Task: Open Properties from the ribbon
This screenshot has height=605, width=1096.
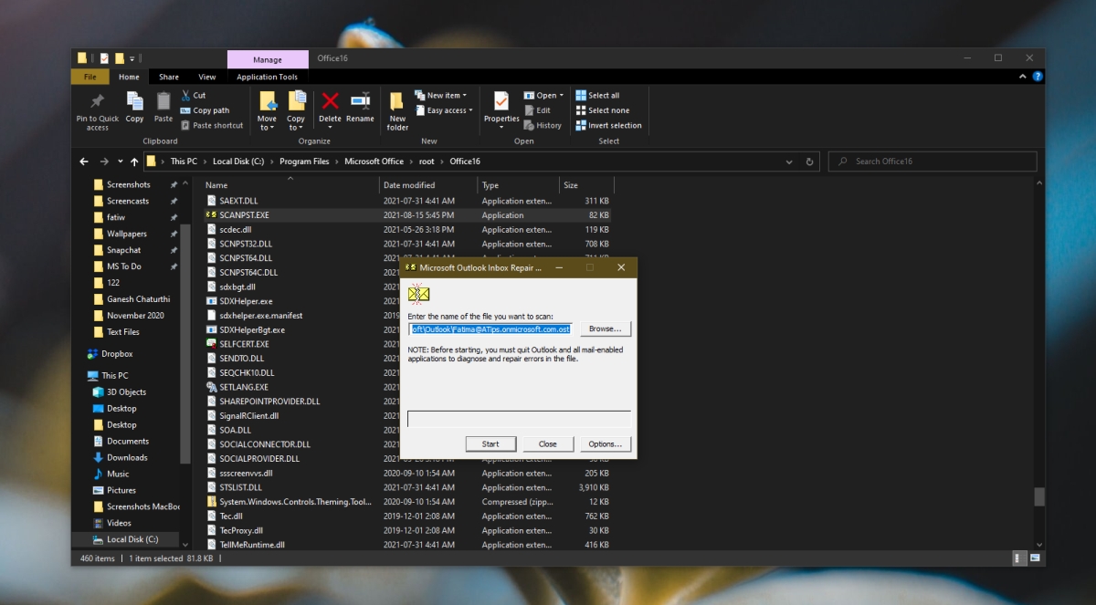Action: pos(501,100)
